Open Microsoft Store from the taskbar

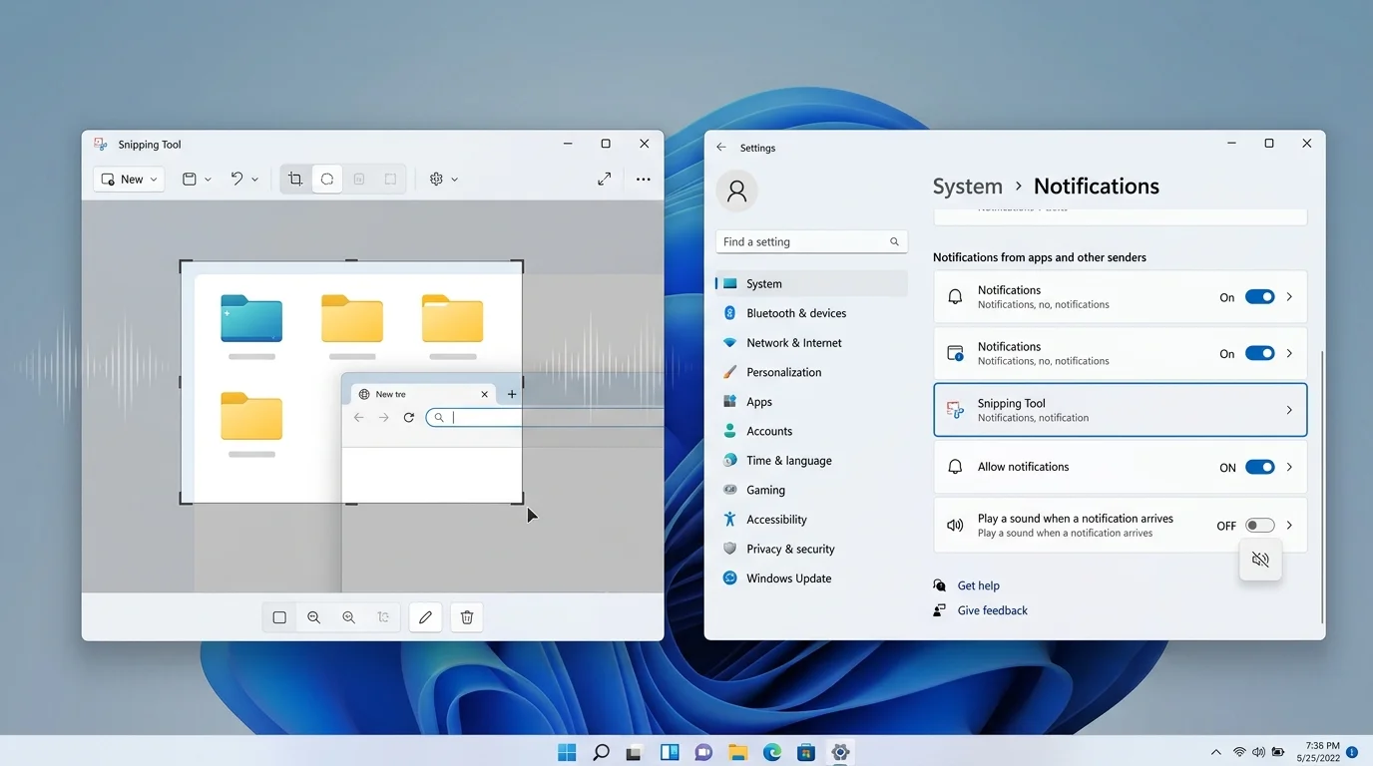[806, 752]
